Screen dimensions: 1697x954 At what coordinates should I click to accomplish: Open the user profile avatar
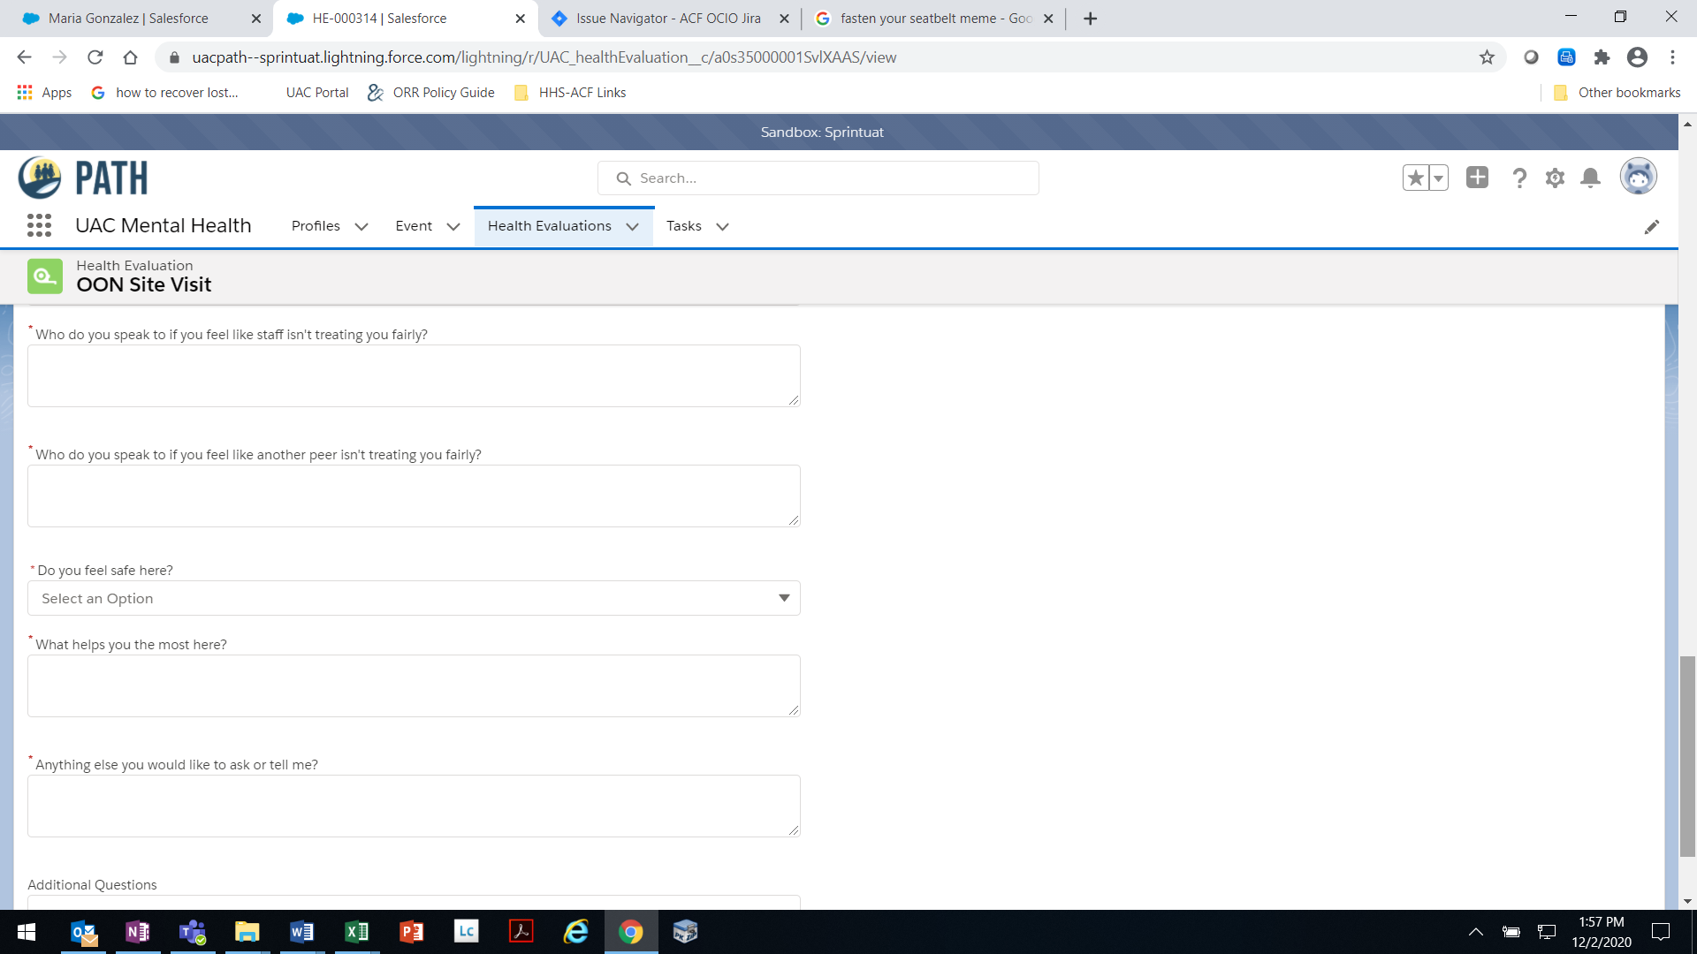coord(1638,177)
